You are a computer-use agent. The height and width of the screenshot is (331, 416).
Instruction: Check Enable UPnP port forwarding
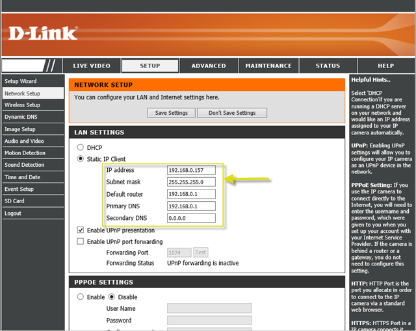pos(80,241)
